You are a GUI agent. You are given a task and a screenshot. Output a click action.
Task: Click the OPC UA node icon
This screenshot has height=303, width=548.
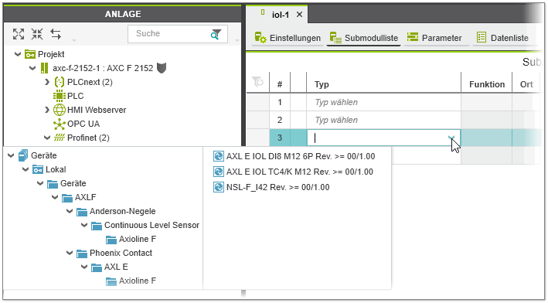tap(59, 124)
